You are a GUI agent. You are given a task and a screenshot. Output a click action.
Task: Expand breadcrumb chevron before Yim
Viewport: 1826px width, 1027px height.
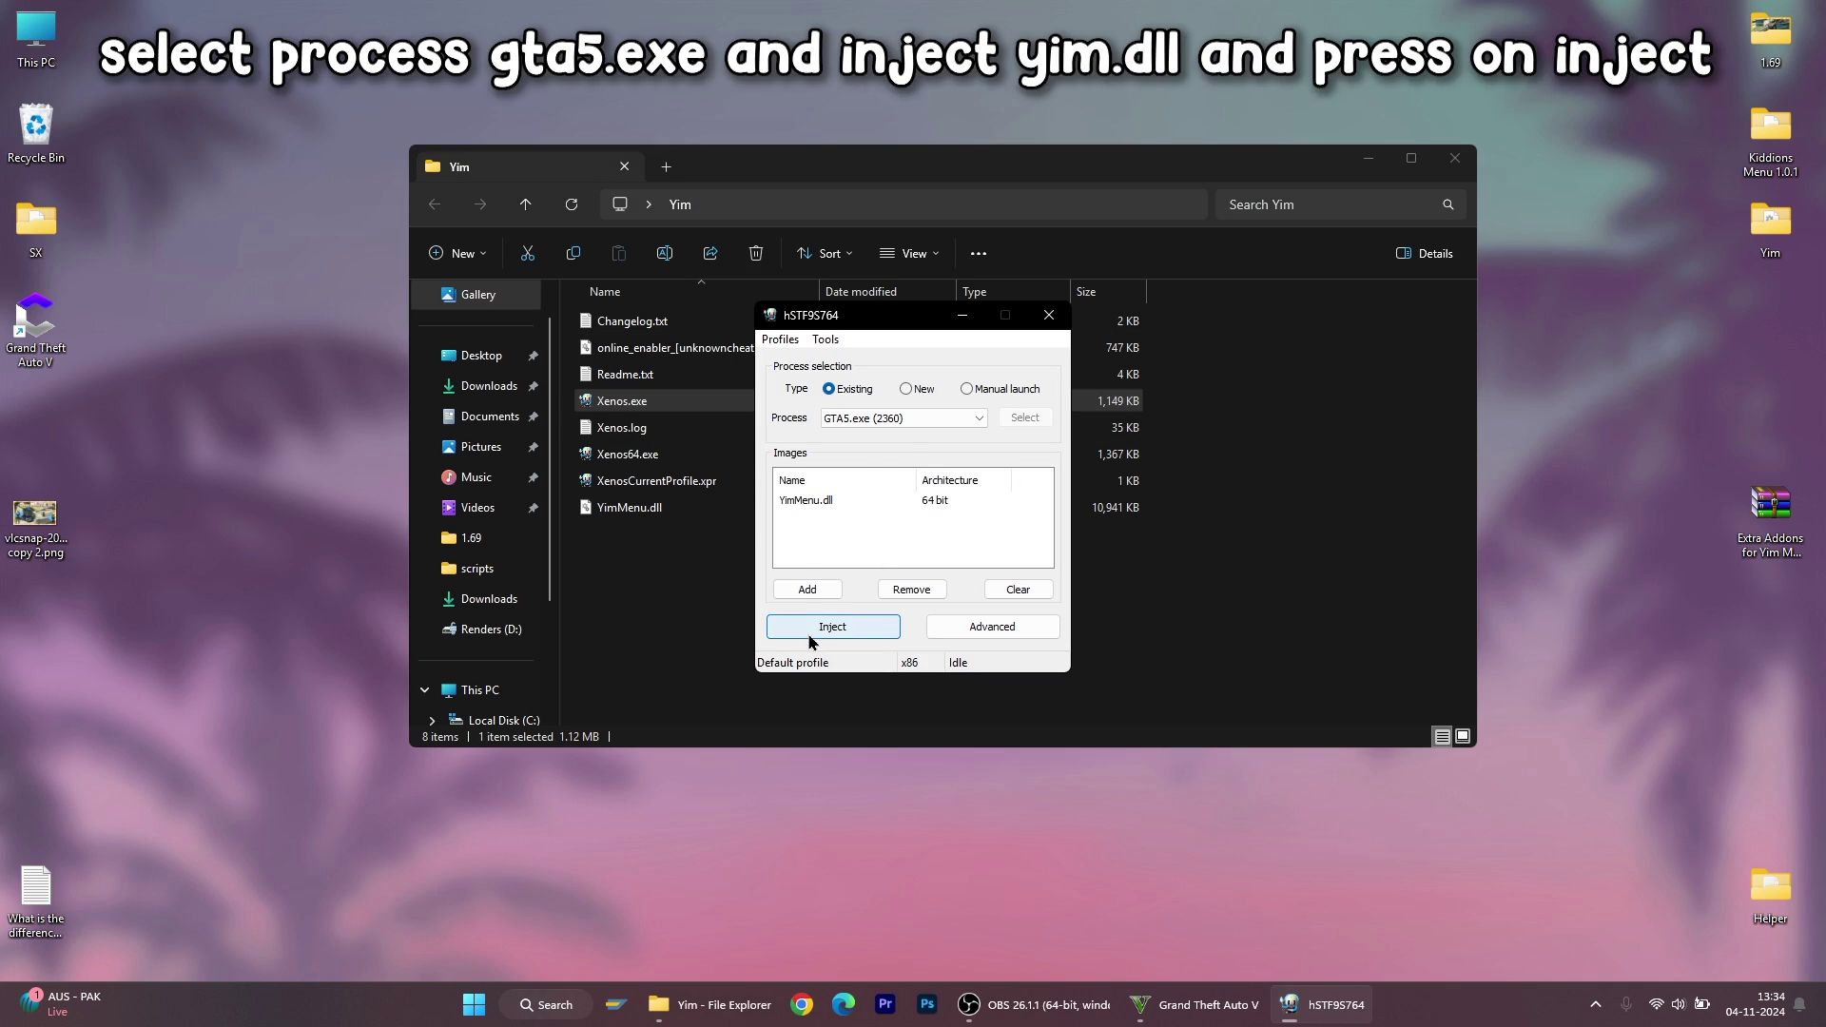(x=649, y=204)
